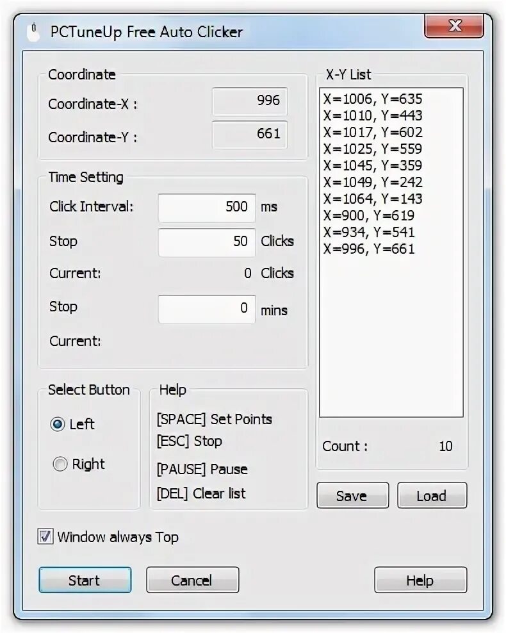
Task: Load a saved X-Y list
Action: 432,495
